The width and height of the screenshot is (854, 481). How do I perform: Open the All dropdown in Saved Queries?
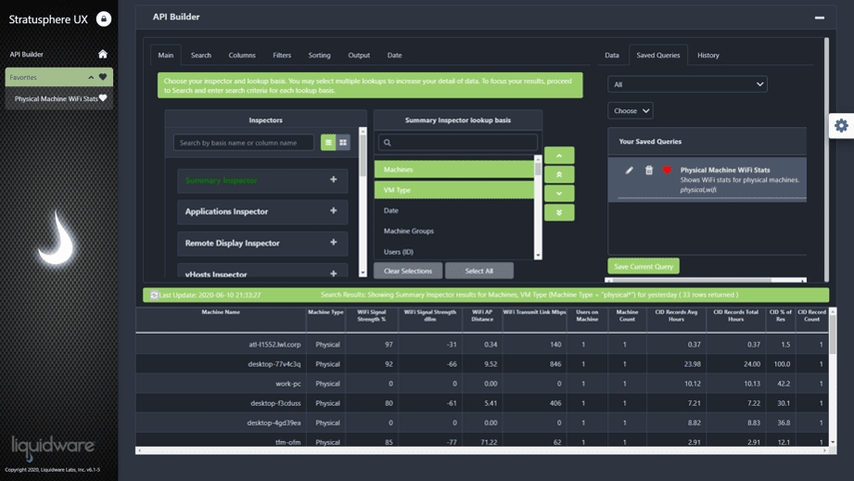(x=687, y=84)
